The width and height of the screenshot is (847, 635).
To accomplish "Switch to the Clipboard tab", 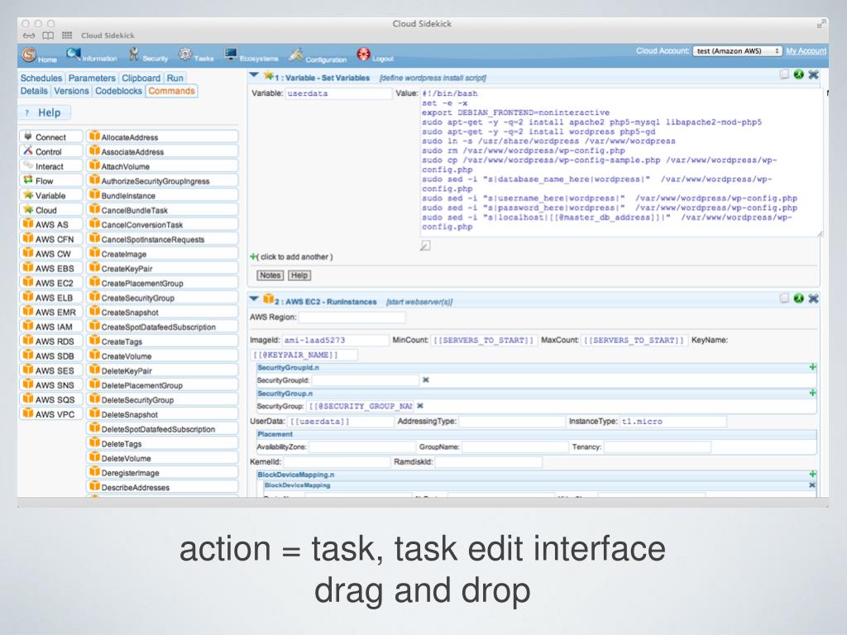I will [x=141, y=78].
